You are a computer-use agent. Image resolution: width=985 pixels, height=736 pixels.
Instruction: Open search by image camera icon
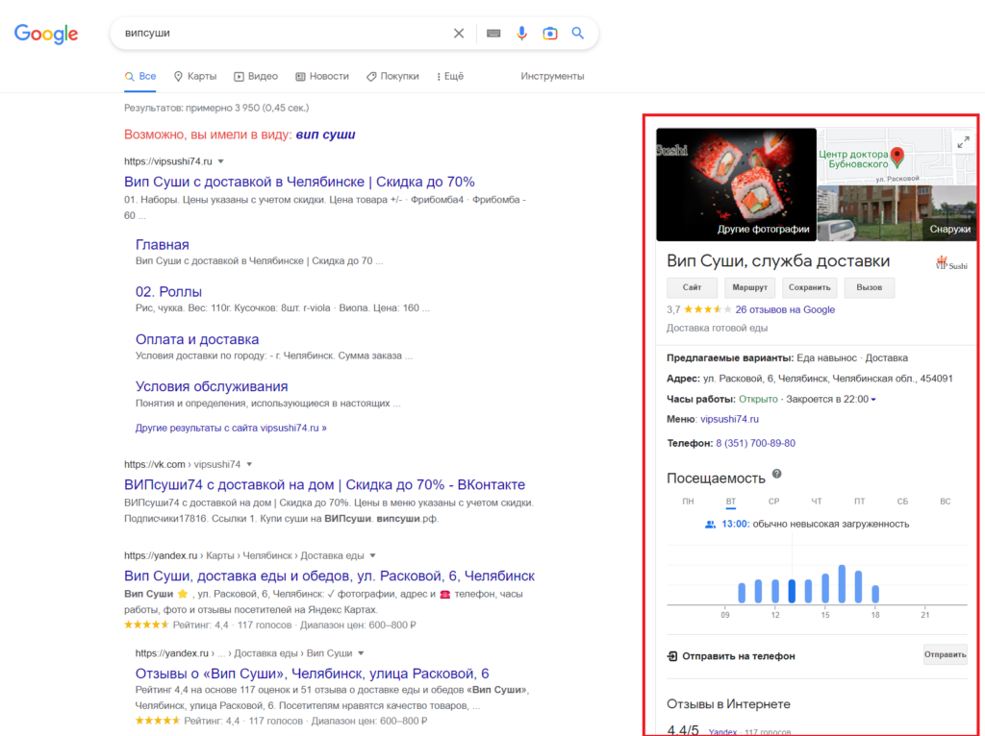click(x=549, y=34)
